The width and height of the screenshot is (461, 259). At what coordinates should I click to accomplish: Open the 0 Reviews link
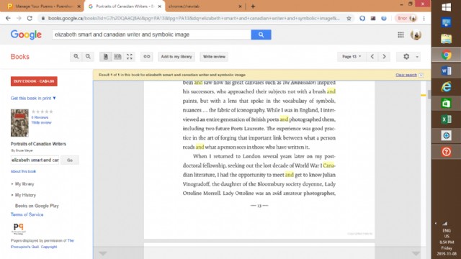tap(40, 117)
